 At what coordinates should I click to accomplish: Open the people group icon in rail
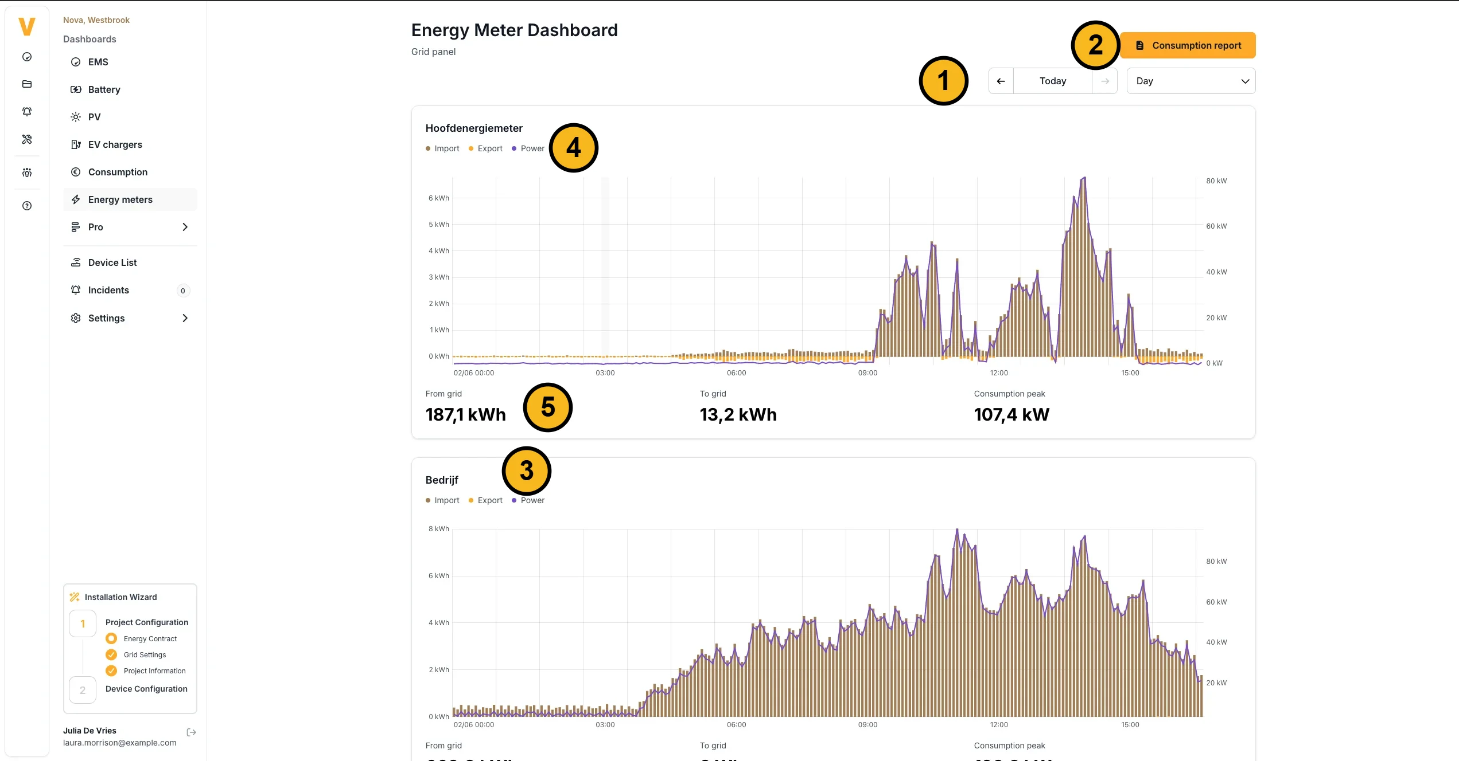27,172
